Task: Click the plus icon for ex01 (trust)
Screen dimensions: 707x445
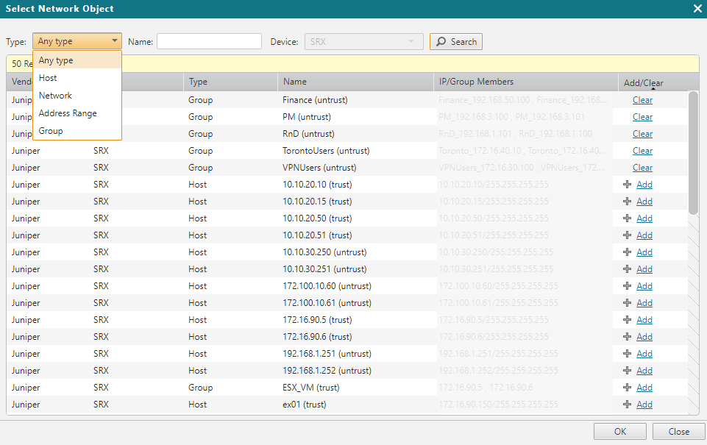Action: coord(627,405)
